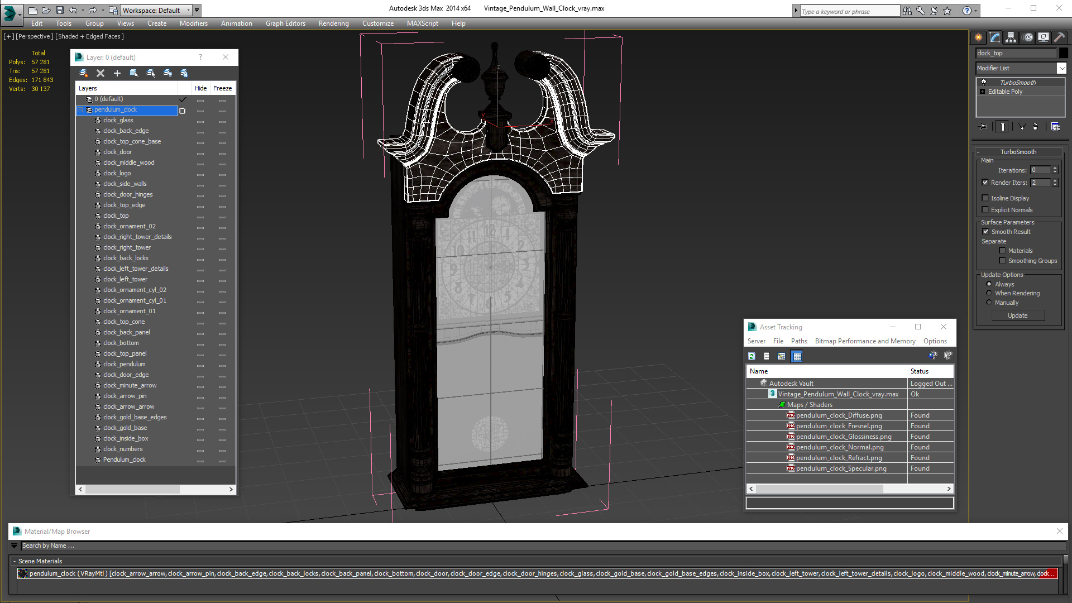Toggle the TurboSmooth modifier lightbulb
Image resolution: width=1072 pixels, height=603 pixels.
[x=984, y=82]
